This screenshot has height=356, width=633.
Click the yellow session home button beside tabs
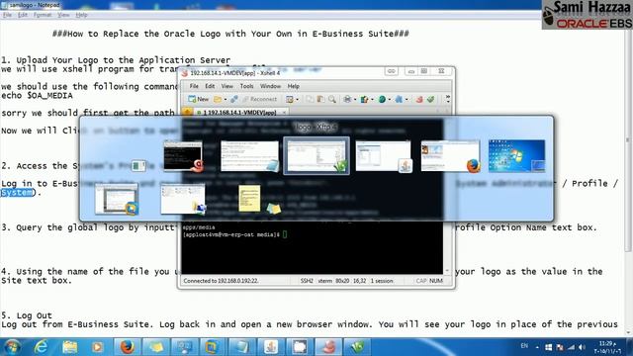(187, 112)
